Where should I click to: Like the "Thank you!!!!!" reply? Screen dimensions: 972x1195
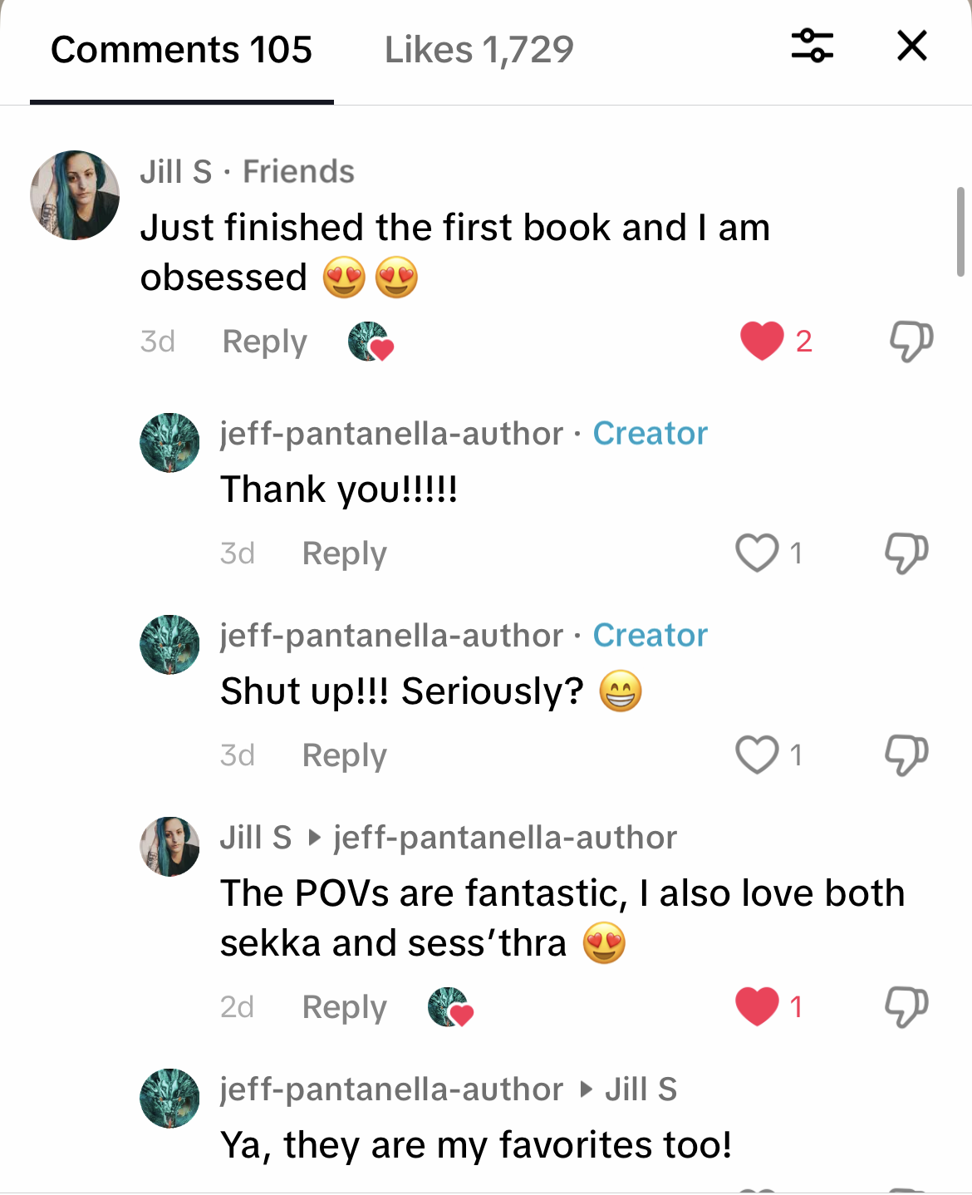tap(757, 553)
